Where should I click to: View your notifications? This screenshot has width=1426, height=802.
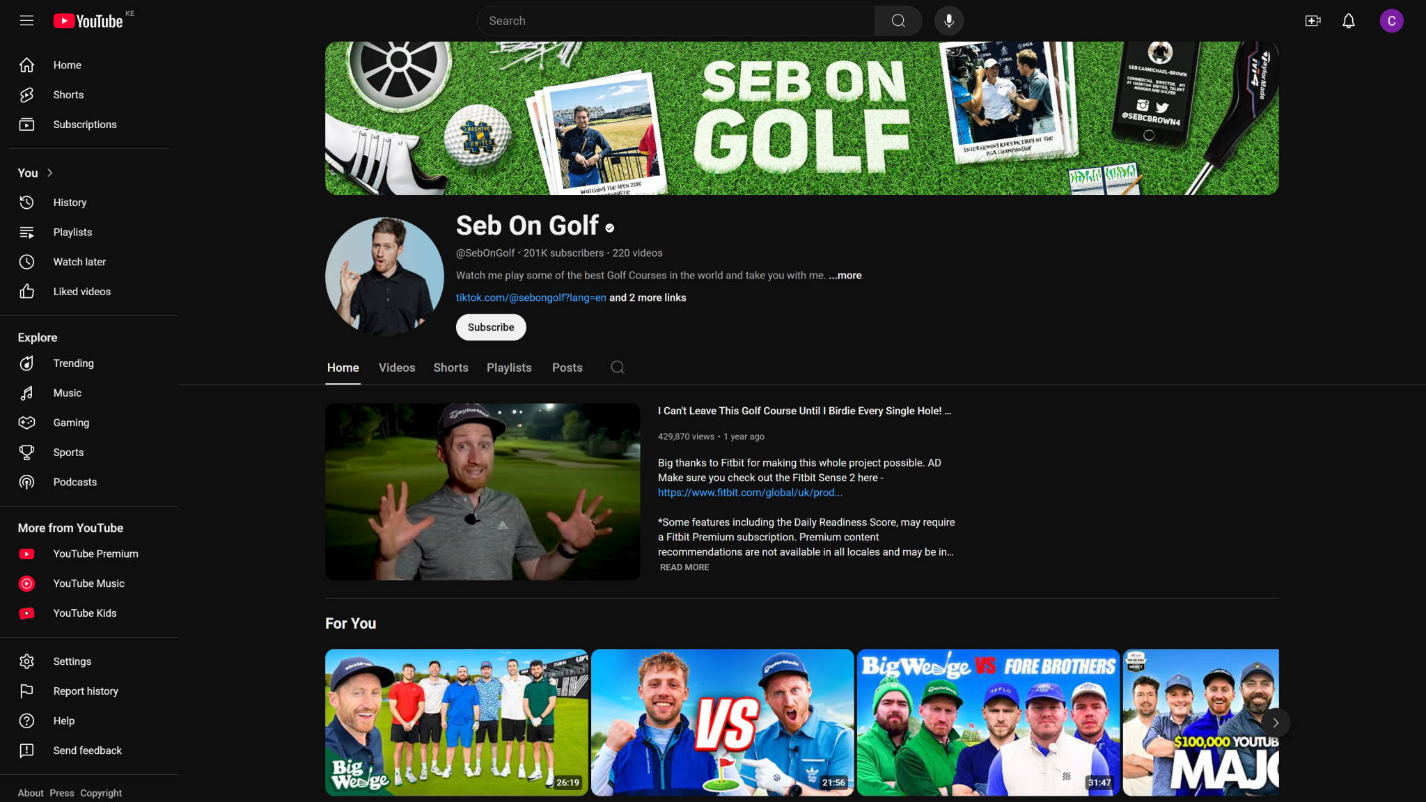click(x=1348, y=20)
